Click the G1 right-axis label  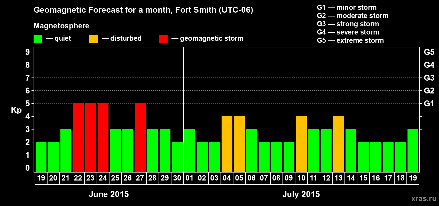tap(429, 104)
